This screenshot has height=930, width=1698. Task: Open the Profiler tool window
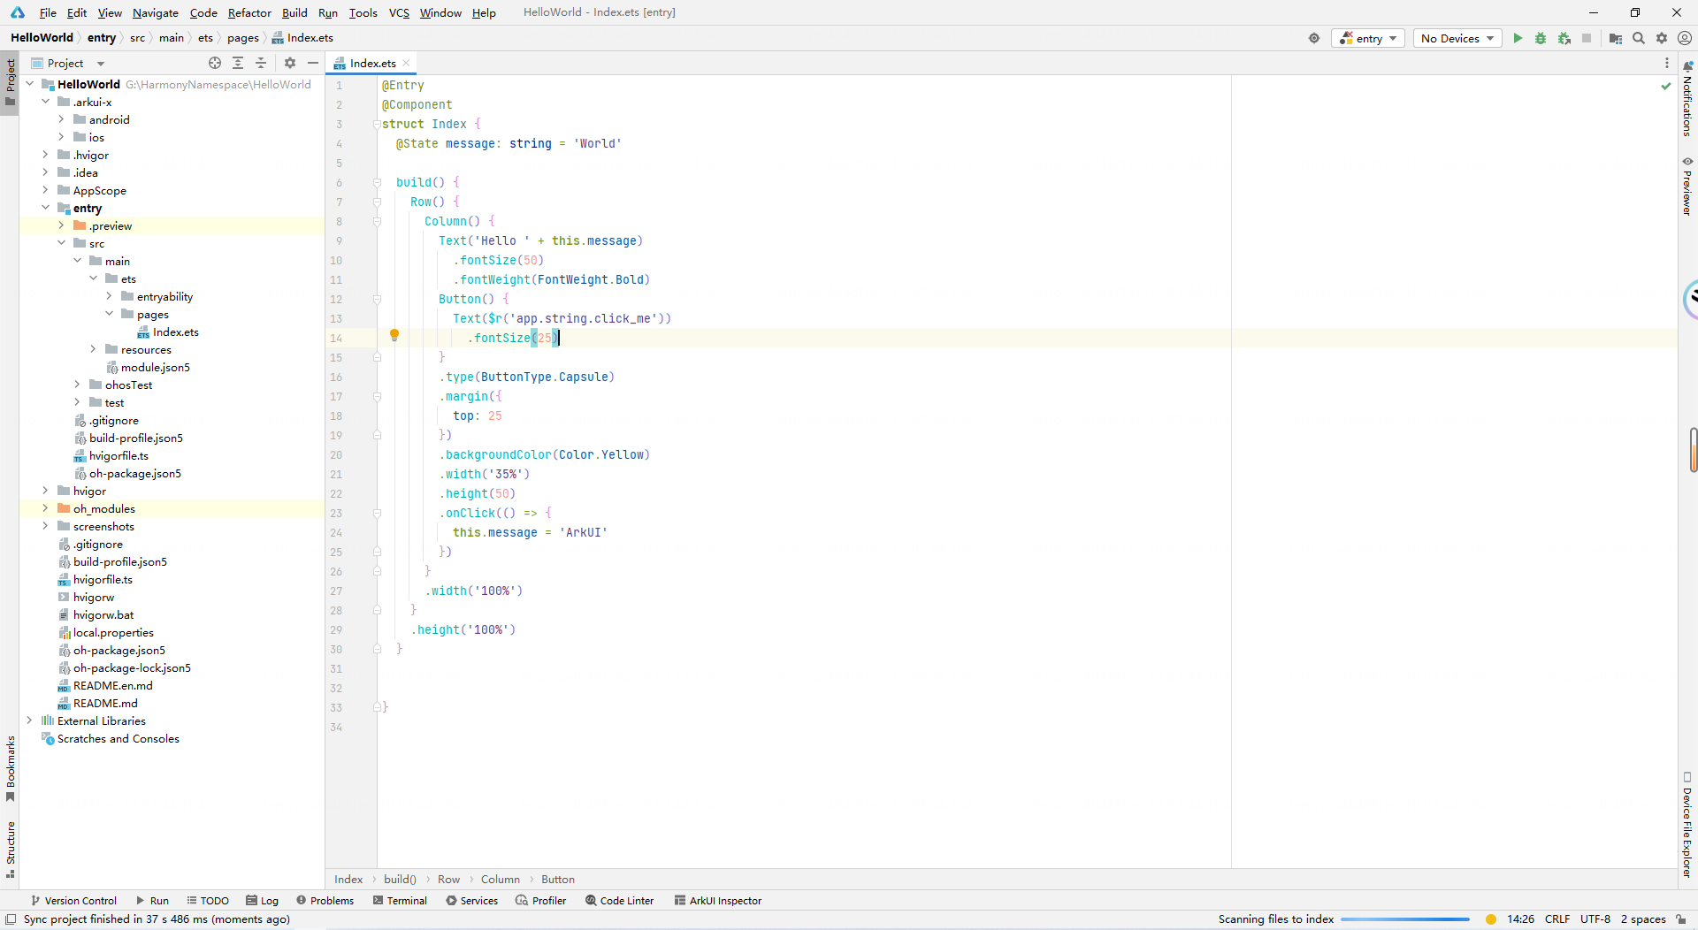click(x=540, y=900)
